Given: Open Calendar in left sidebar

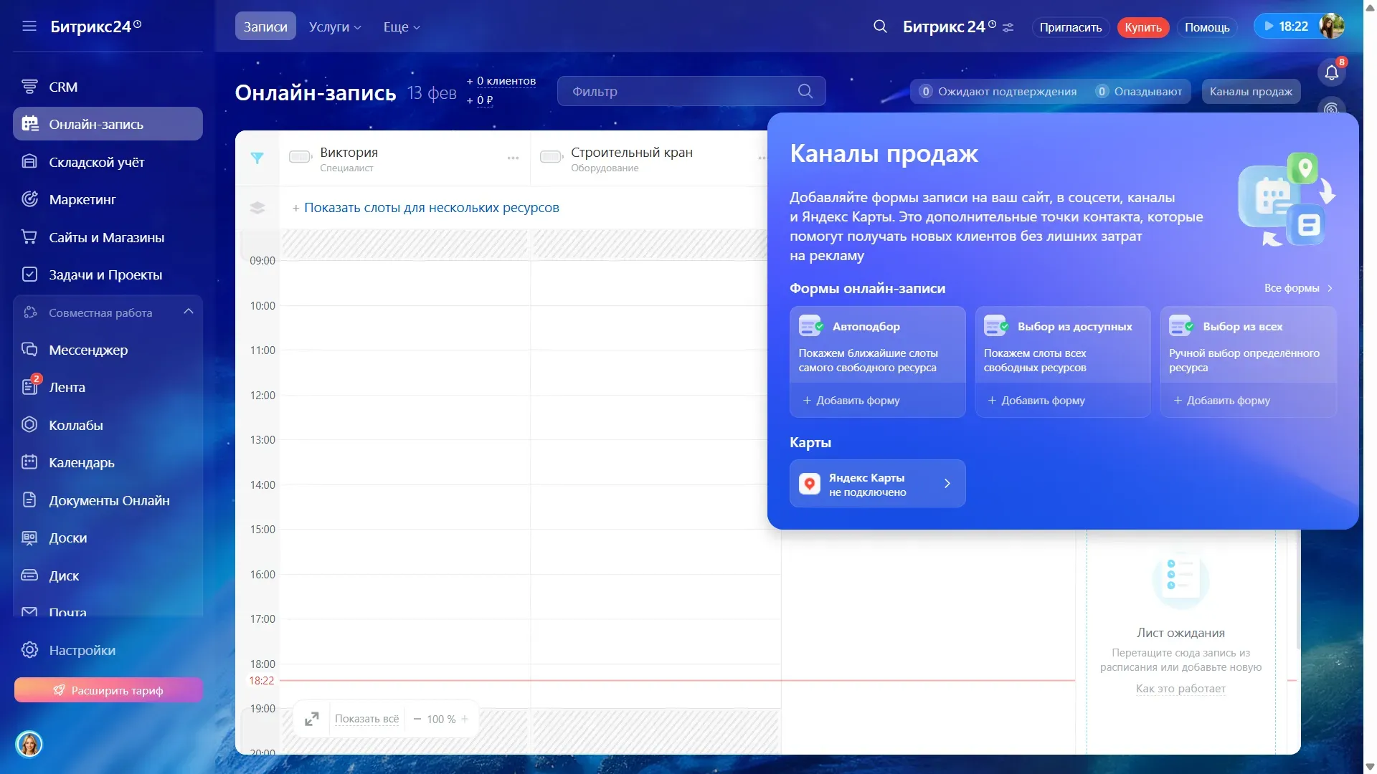Looking at the screenshot, I should (x=81, y=462).
